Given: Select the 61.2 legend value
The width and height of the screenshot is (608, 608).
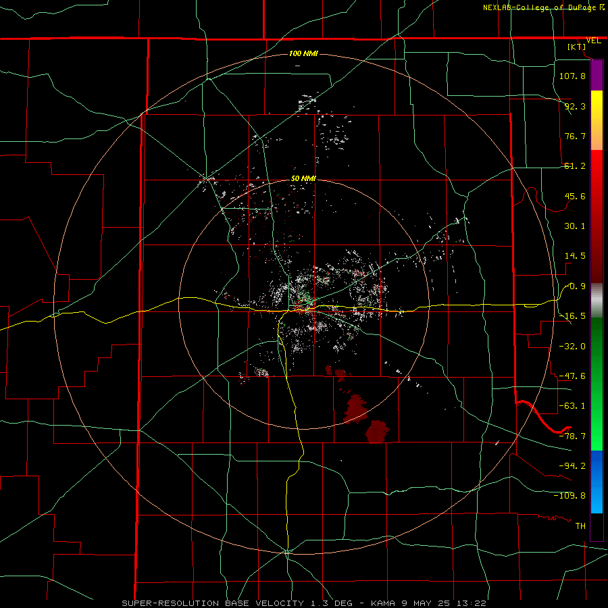Looking at the screenshot, I should click(x=575, y=166).
